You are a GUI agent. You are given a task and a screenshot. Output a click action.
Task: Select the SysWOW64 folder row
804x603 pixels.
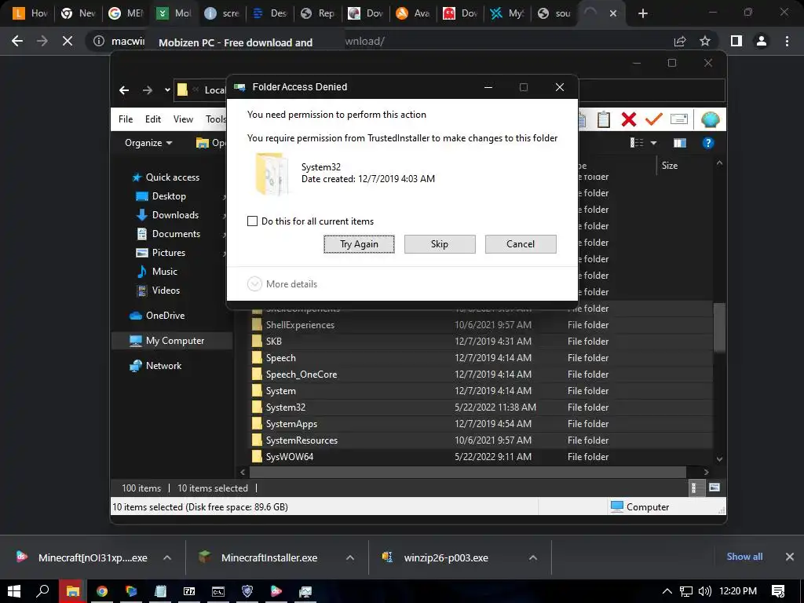pos(480,457)
